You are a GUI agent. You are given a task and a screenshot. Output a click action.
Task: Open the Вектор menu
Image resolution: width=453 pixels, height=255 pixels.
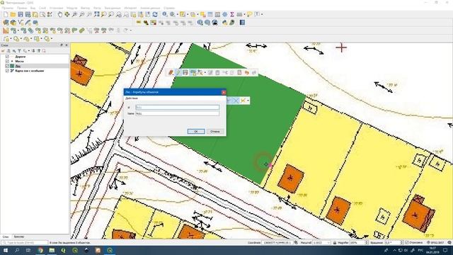pyautogui.click(x=85, y=8)
